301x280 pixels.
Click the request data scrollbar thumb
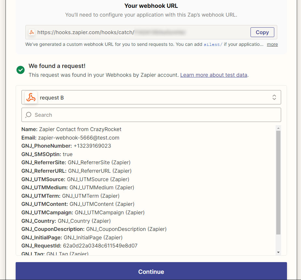click(278, 182)
